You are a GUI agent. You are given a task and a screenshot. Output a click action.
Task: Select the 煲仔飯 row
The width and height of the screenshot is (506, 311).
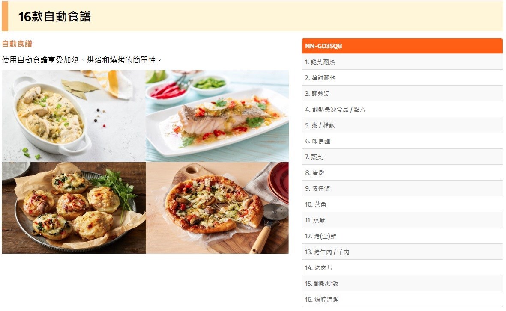tap(402, 188)
